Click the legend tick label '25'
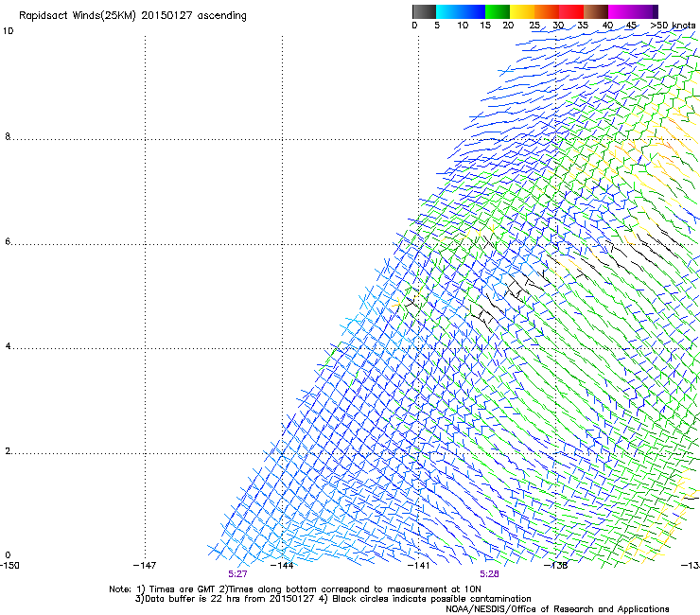The height and width of the screenshot is (615, 700). coord(534,26)
